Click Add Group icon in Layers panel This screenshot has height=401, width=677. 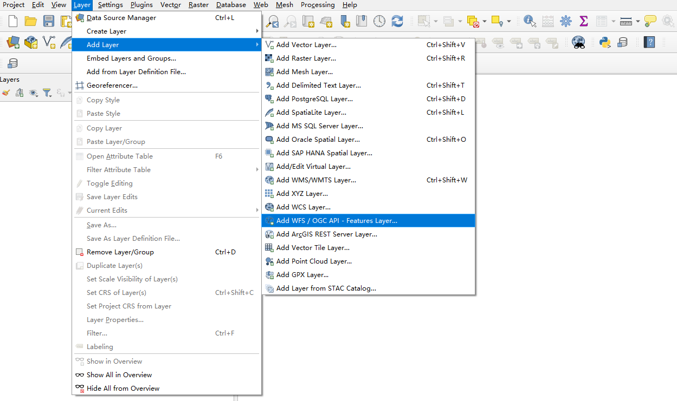tap(20, 93)
